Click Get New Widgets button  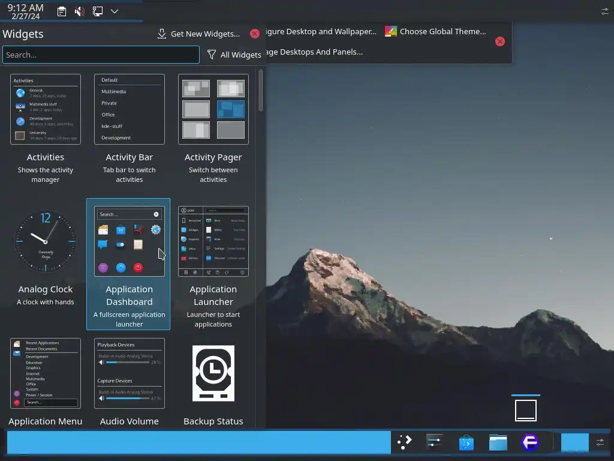[198, 34]
